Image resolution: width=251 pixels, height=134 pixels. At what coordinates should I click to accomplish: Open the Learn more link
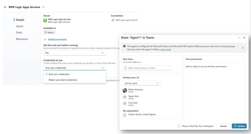click(166, 49)
